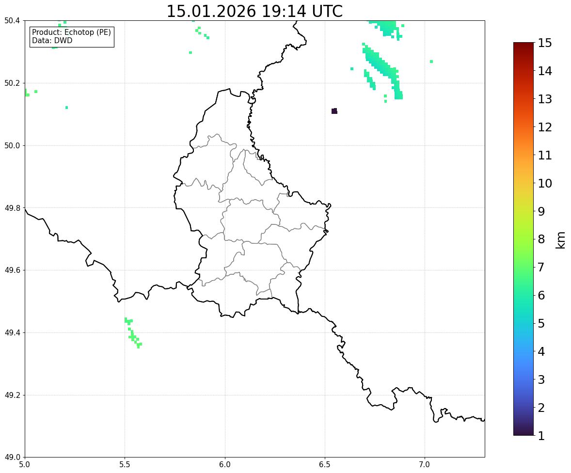Click the y-axis label "49.0"

tap(12, 457)
